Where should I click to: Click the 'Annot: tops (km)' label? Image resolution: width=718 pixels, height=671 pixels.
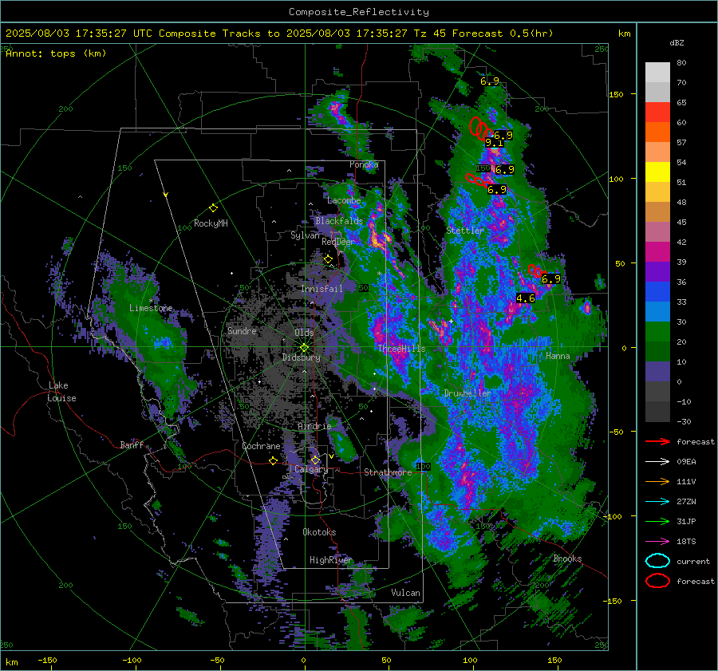coord(56,53)
